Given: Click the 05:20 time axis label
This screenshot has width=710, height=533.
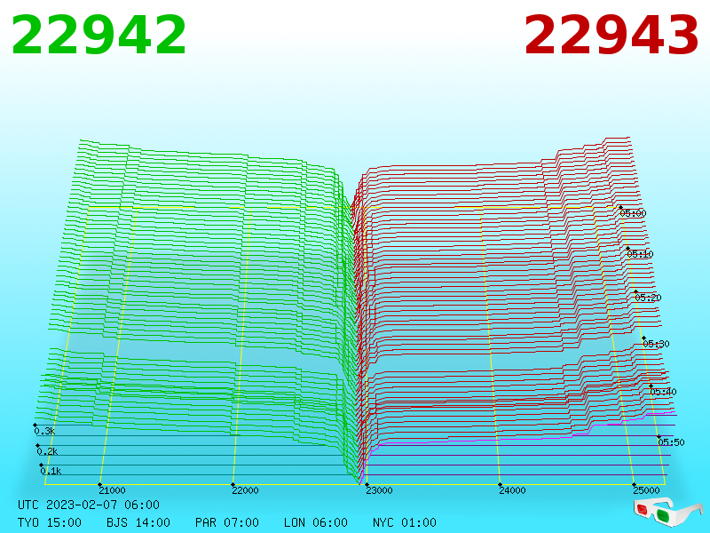Looking at the screenshot, I should pos(648,298).
